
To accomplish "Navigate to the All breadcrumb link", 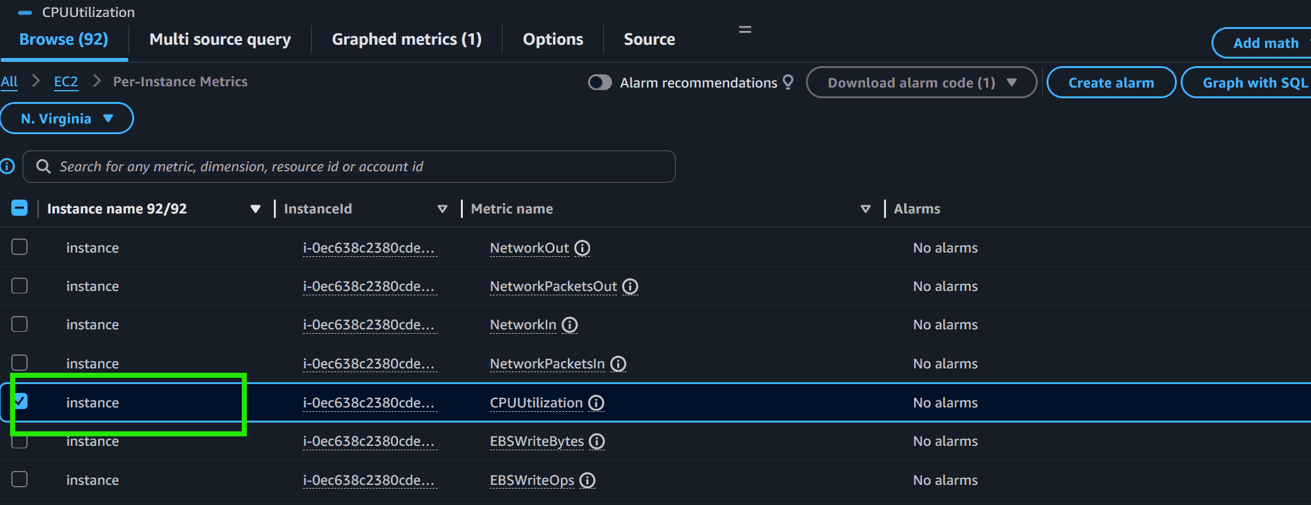I will pyautogui.click(x=9, y=82).
